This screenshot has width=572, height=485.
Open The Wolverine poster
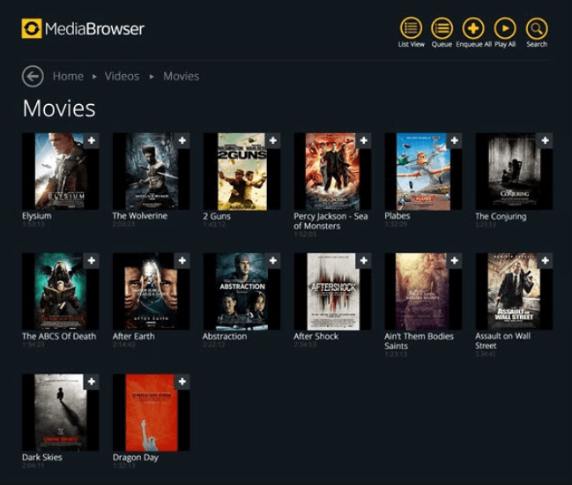click(151, 171)
